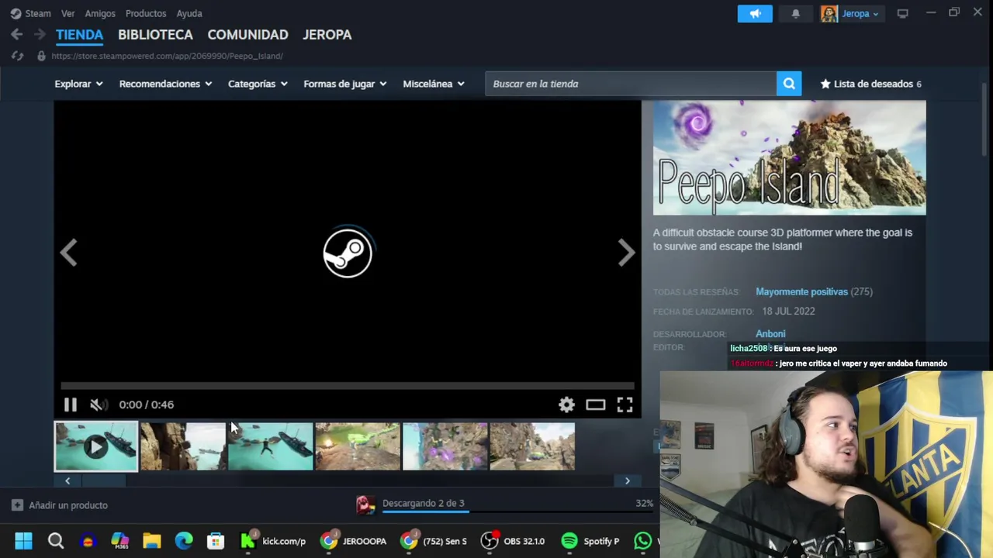Unmute the trailer audio
The height and width of the screenshot is (558, 993).
point(99,405)
